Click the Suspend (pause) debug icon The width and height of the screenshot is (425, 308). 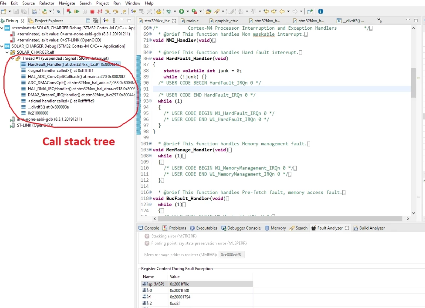[x=85, y=11]
